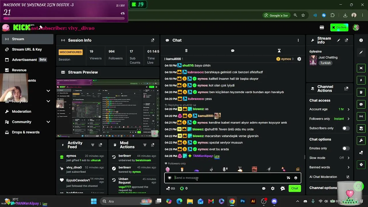Click the green Go live button
This screenshot has width=368, height=207.
pyautogui.click(x=339, y=27)
